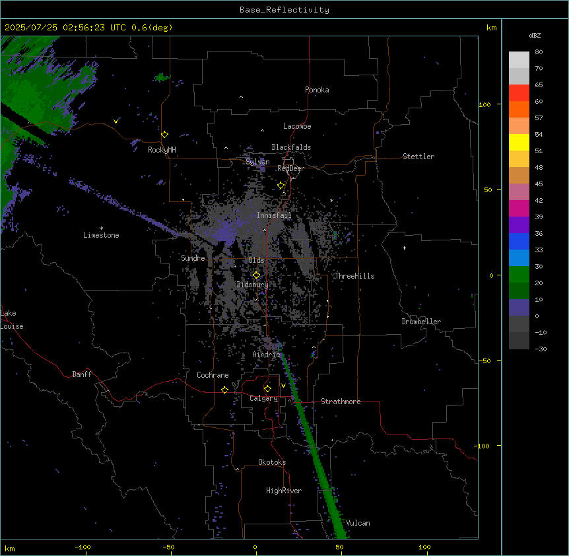Click the Base_Reflectivity title
Image resolution: width=569 pixels, height=556 pixels.
pyautogui.click(x=284, y=10)
